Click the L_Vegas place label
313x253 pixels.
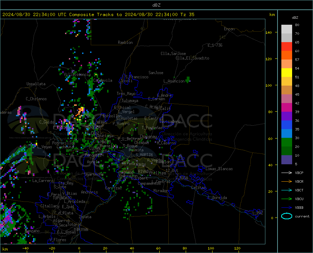pyautogui.click(x=45, y=147)
